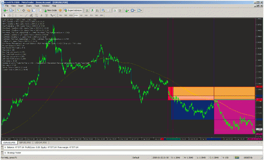Click the 1008/5 kb traffic indicator

pos(248,157)
